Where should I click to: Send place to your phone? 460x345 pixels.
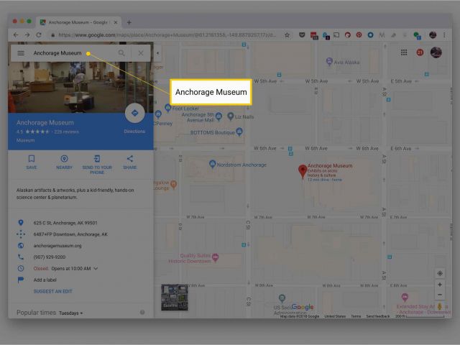pos(97,165)
